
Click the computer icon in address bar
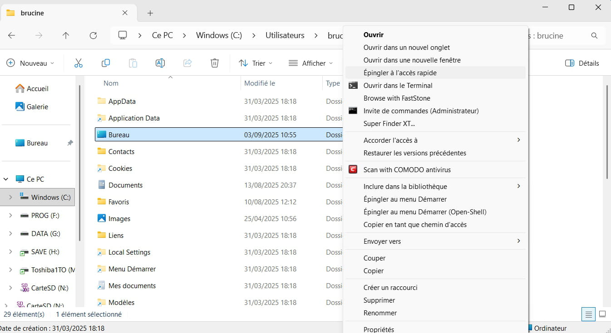click(123, 35)
